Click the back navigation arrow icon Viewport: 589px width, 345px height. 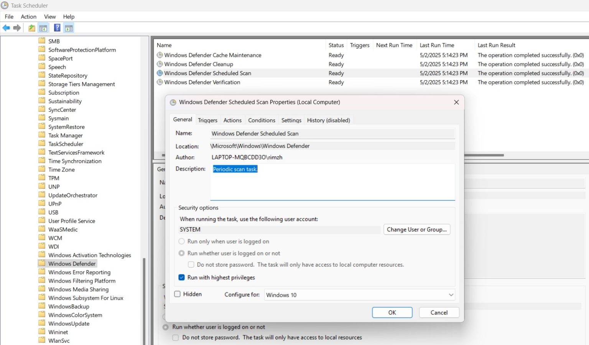pos(6,27)
